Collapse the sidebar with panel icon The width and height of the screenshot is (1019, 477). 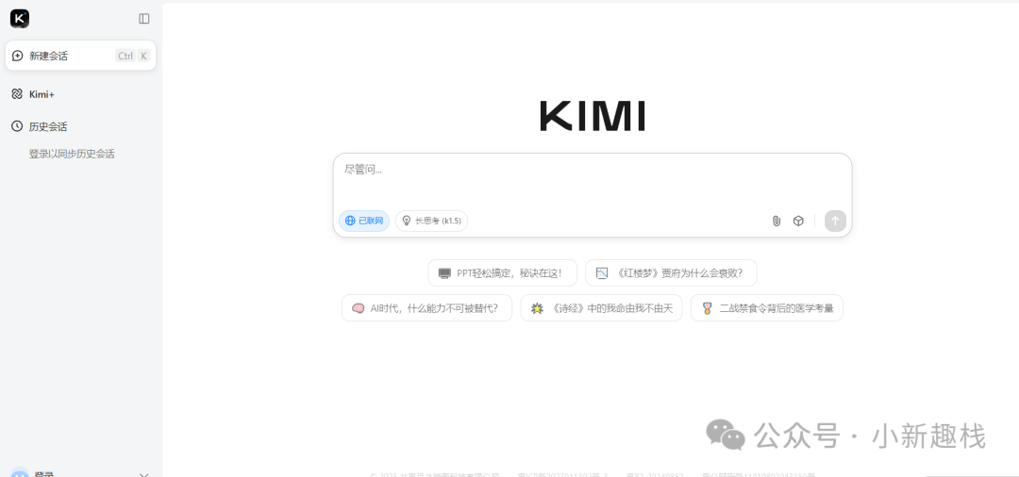point(144,19)
